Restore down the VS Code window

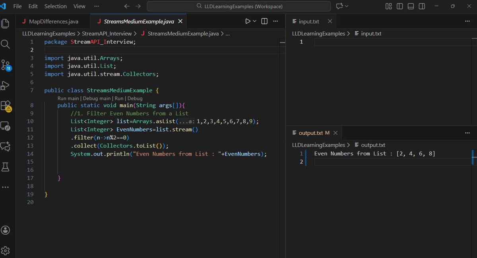click(x=453, y=6)
